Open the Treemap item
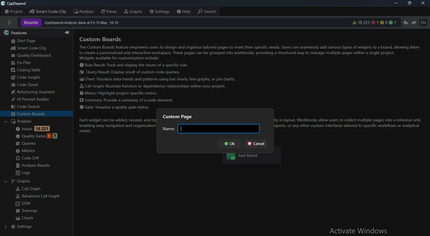Viewport: 430px width, 236px height. click(x=26, y=211)
